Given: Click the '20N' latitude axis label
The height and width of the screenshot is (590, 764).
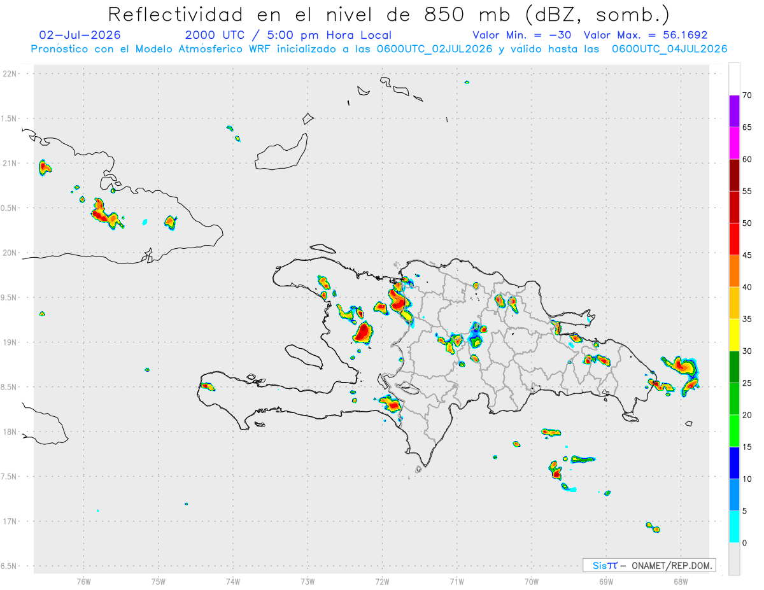Looking at the screenshot, I should (x=11, y=253).
